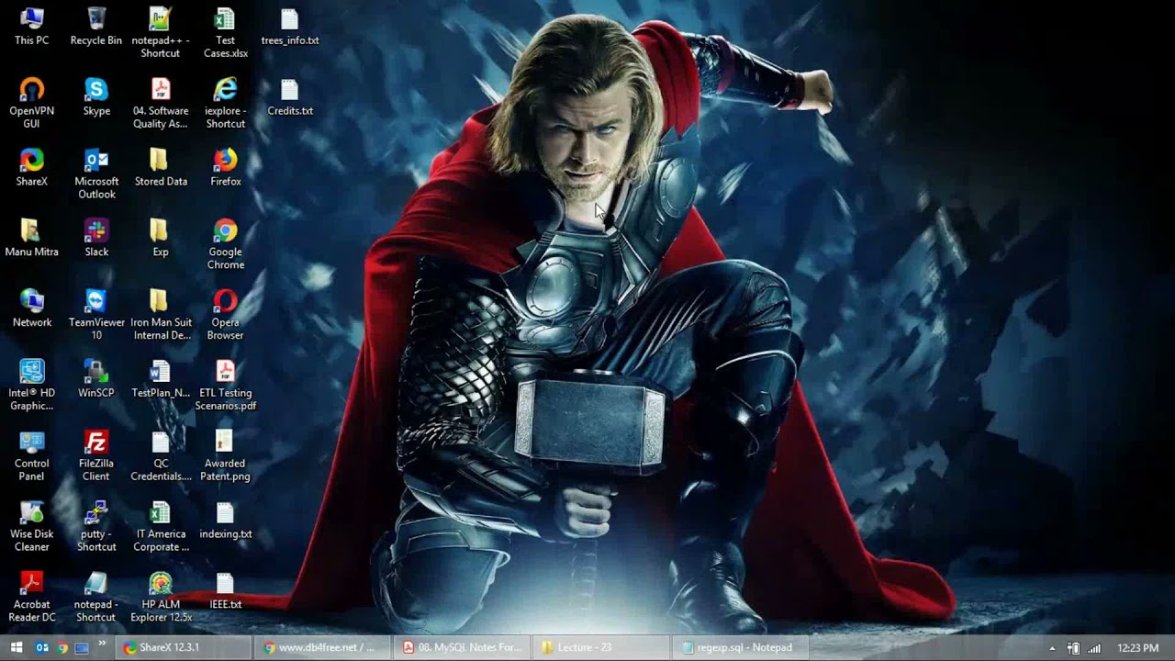Viewport: 1175px width, 661px height.
Task: Select the Network desktop icon
Action: point(31,308)
